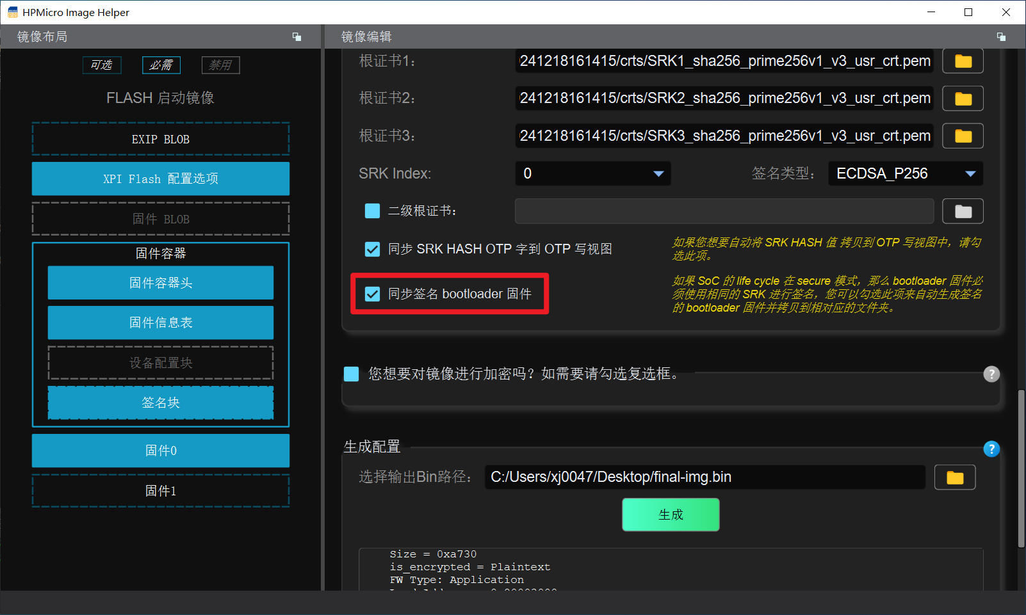Select the 固件信息表 block
Screen dimensions: 1026x615
point(161,323)
